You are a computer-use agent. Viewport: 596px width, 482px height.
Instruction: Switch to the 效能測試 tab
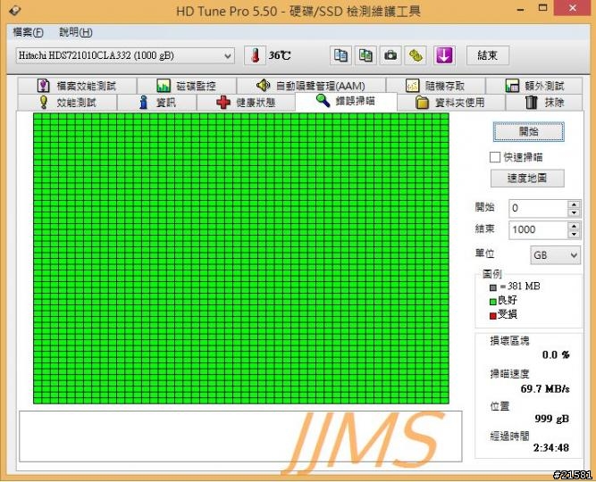pos(67,102)
